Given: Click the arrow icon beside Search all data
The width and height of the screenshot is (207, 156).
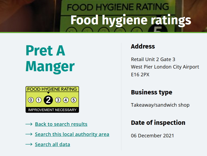Looking at the screenshot, I should coord(29,145).
